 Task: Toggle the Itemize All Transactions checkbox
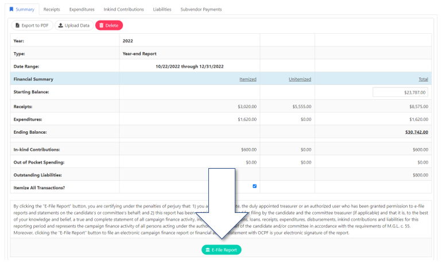[254, 186]
